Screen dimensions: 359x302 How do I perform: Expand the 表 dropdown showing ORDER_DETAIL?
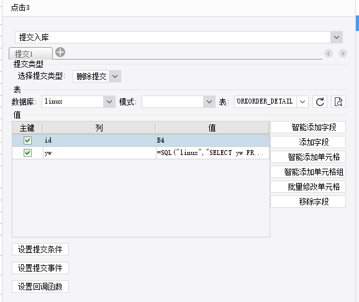click(302, 102)
